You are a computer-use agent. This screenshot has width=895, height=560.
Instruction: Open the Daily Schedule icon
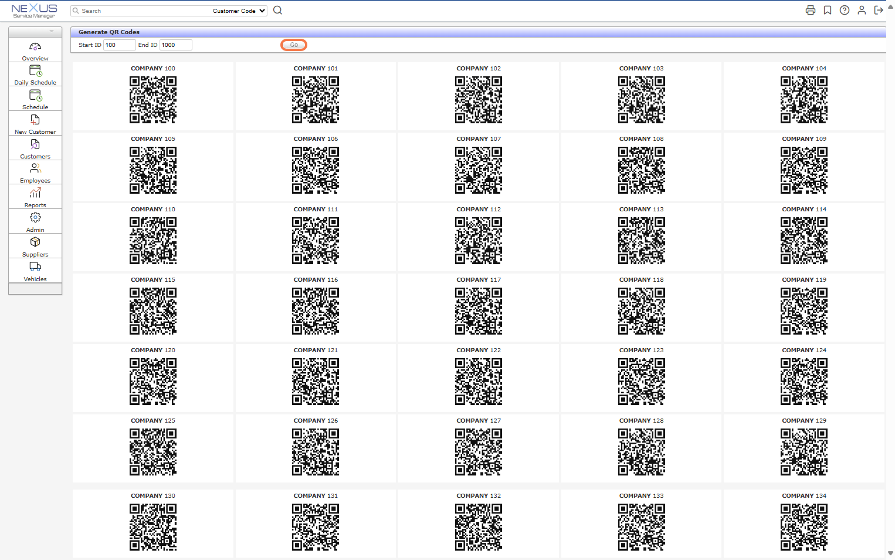coord(35,71)
